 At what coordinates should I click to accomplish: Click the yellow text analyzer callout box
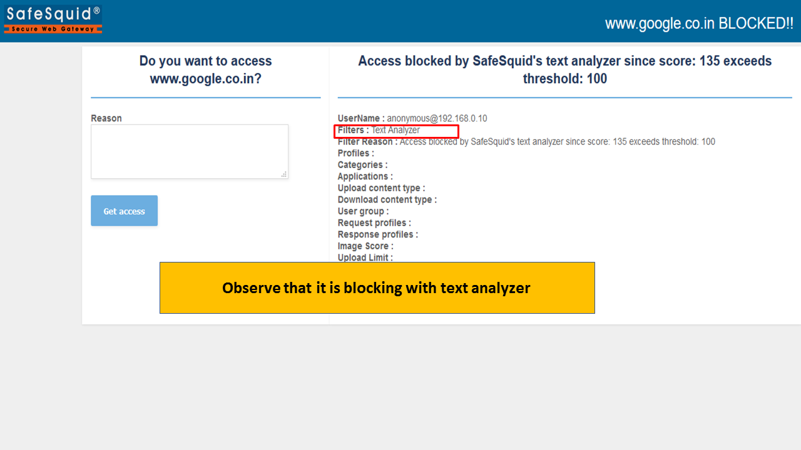(377, 287)
